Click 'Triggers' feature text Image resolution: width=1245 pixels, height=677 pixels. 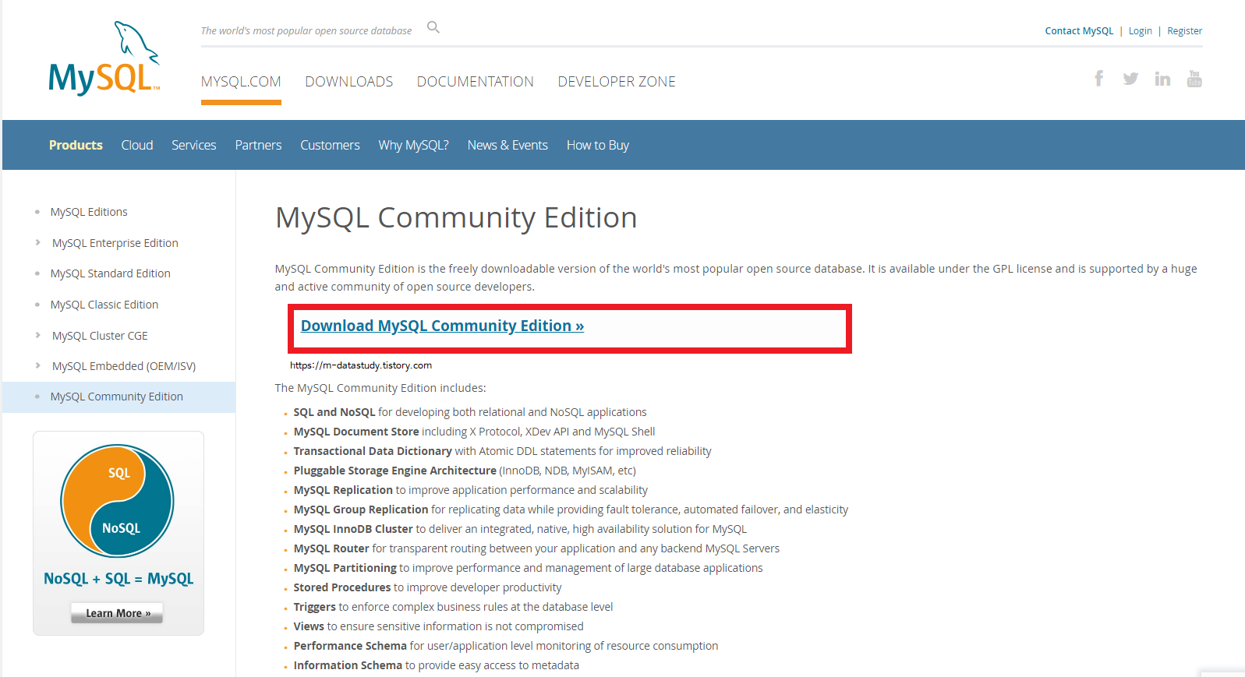(315, 607)
